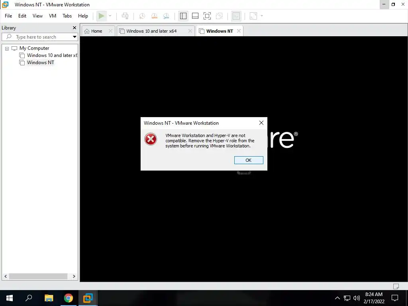Click the Library horizontal scrollbar right arrow

pos(74,277)
